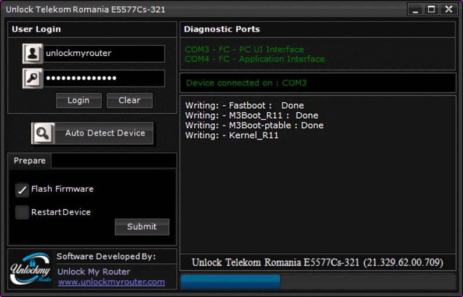Screen dimensions: 463x297
Task: Switch to the Prepare tab
Action: click(30, 161)
